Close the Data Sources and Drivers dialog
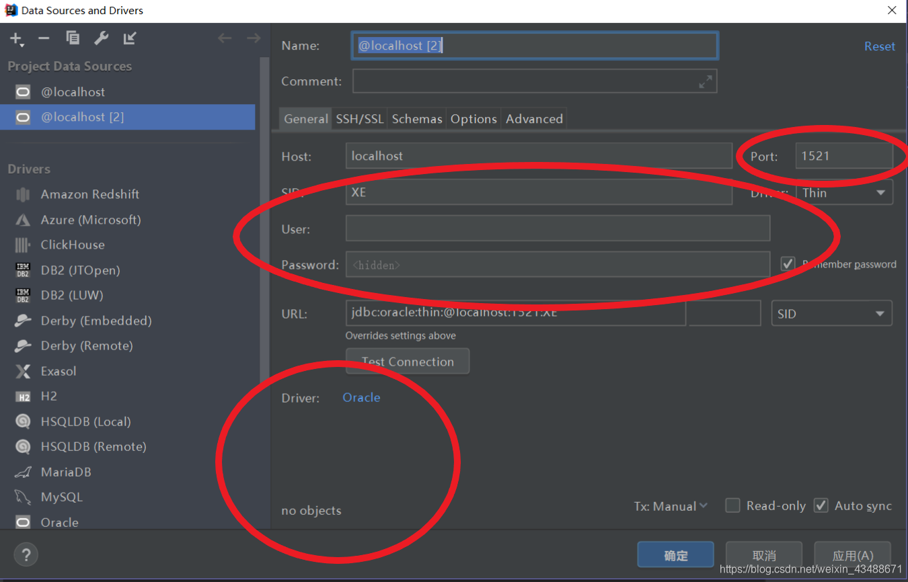 coord(892,10)
